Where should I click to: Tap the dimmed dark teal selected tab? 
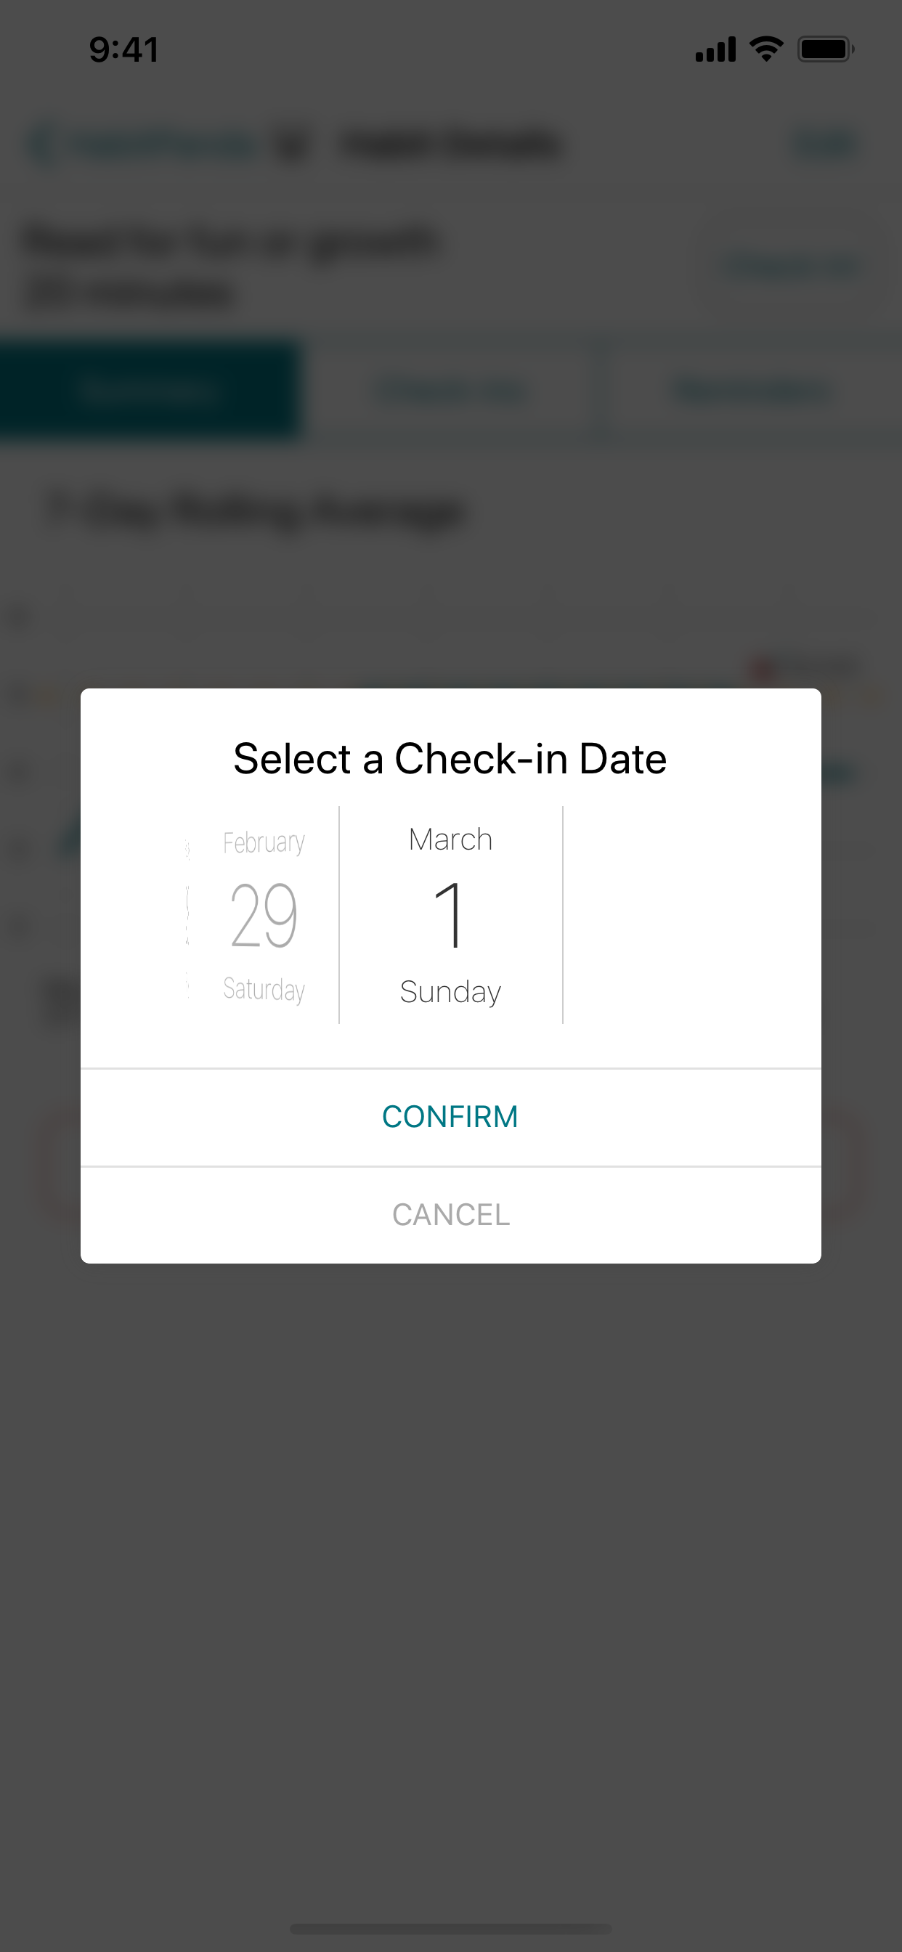point(150,391)
